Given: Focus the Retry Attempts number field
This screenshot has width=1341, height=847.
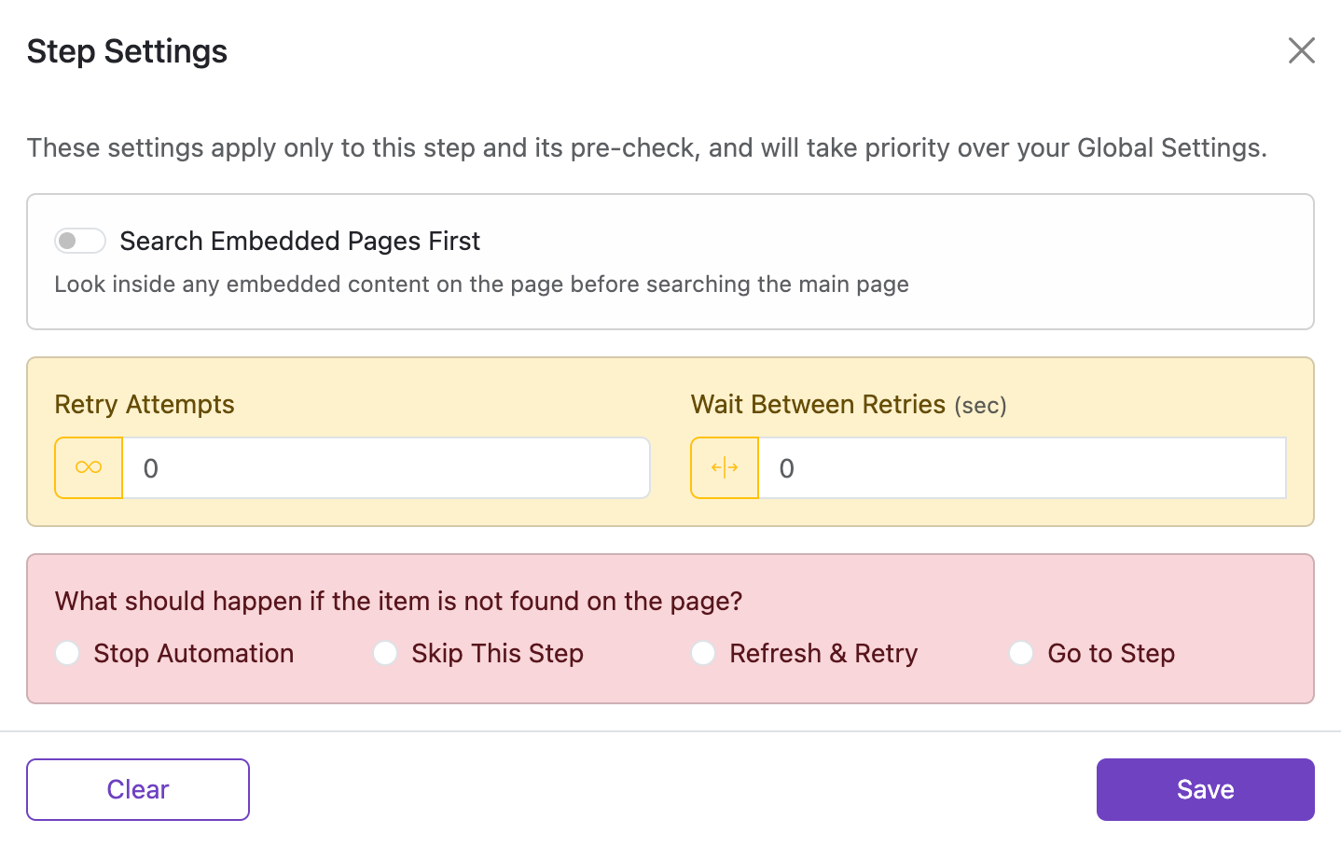Looking at the screenshot, I should [386, 467].
